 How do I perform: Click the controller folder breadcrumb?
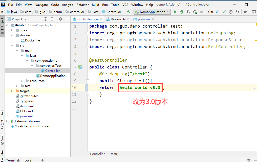coord(75,12)
